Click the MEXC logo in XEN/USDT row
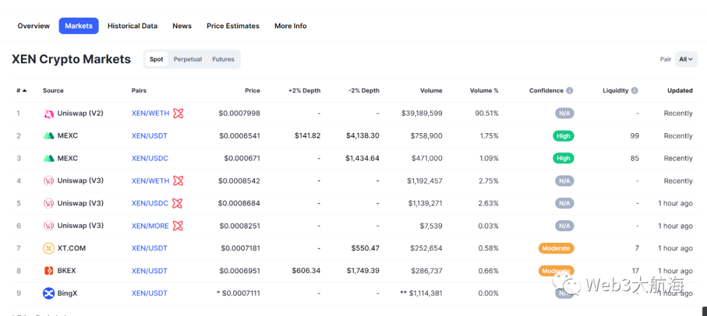Image resolution: width=707 pixels, height=316 pixels. click(48, 136)
